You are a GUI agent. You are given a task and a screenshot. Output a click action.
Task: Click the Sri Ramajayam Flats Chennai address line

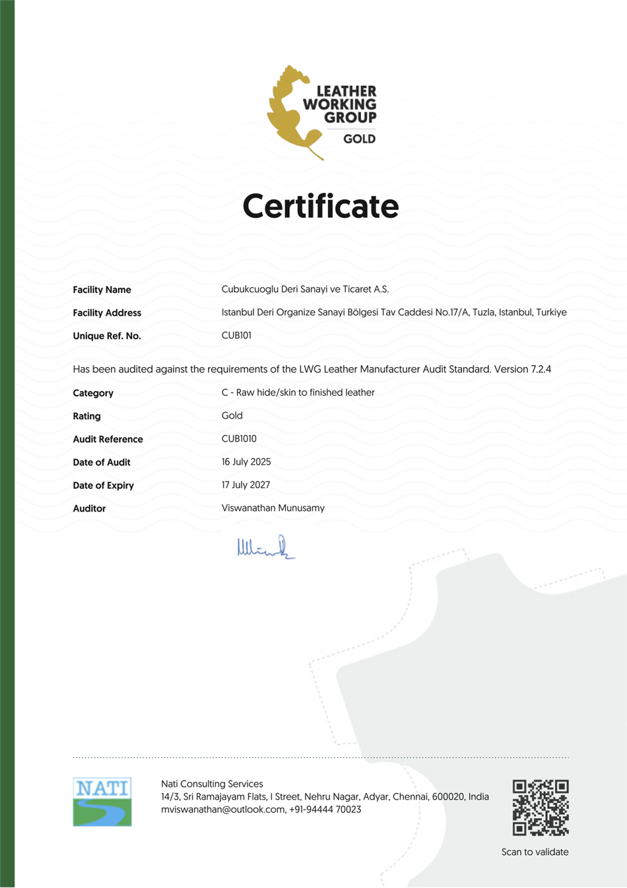pyautogui.click(x=325, y=797)
